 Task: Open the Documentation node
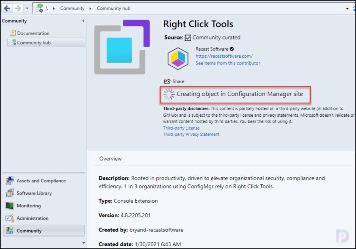click(33, 33)
